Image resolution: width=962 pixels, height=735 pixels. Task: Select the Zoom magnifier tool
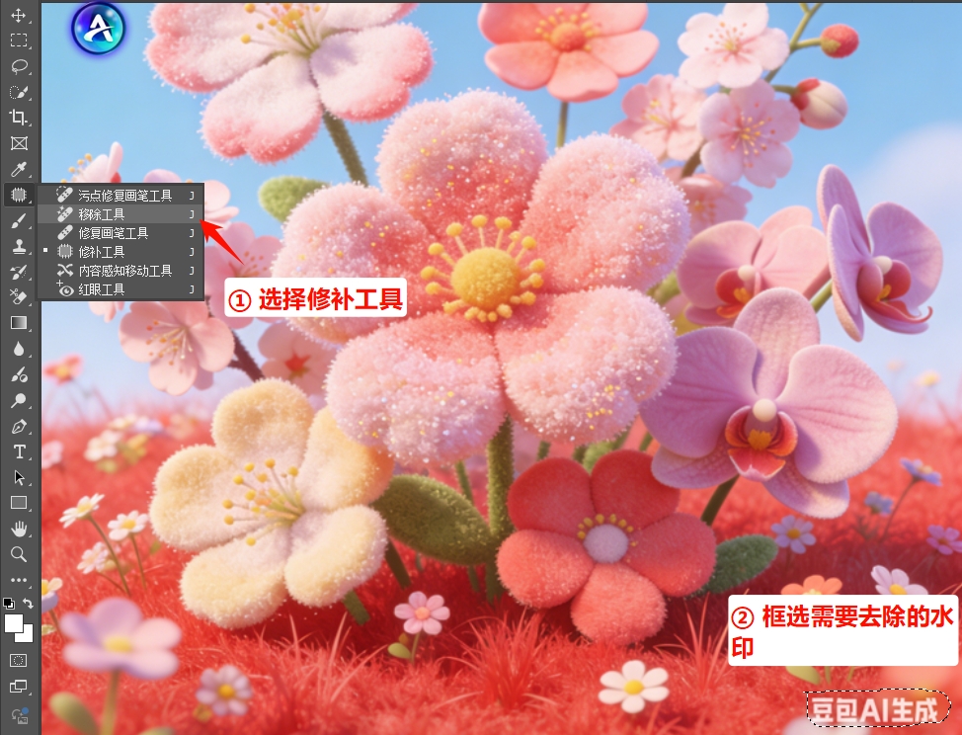(18, 554)
